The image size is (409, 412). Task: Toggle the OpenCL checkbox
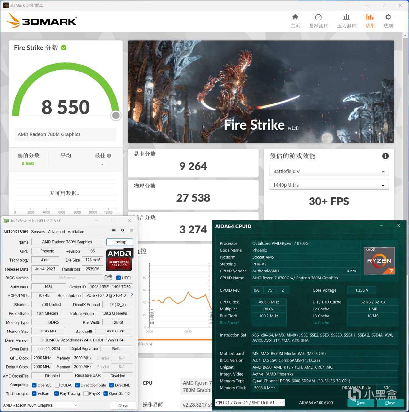35,385
